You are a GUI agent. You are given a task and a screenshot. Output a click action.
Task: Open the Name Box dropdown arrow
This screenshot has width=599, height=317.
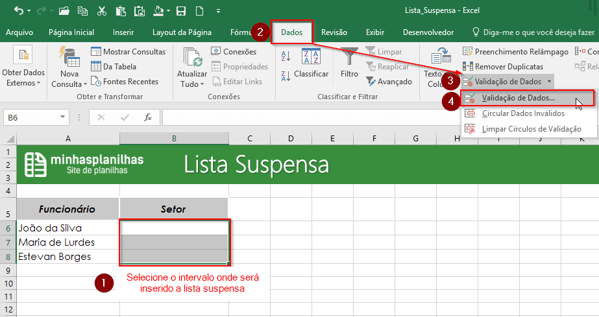[63, 117]
